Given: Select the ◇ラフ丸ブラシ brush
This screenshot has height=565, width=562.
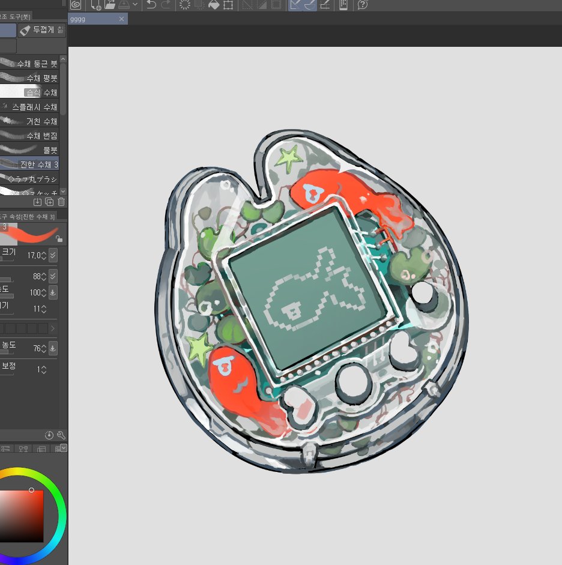Looking at the screenshot, I should (29, 179).
